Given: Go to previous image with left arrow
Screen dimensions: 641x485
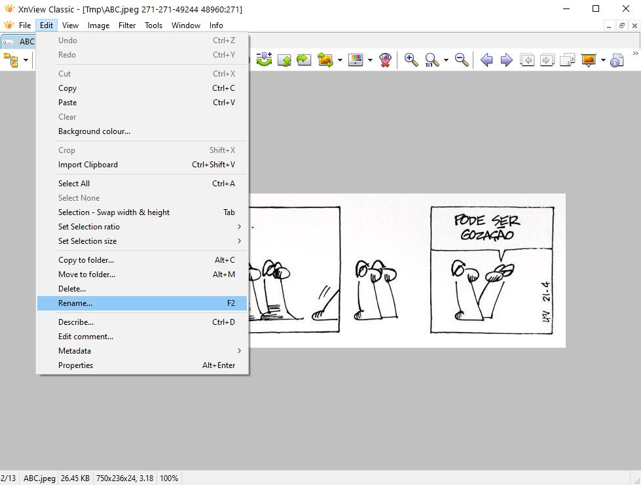Looking at the screenshot, I should tap(486, 60).
